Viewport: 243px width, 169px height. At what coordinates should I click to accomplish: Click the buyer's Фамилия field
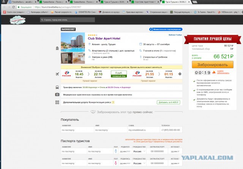pyautogui.click(x=77, y=130)
